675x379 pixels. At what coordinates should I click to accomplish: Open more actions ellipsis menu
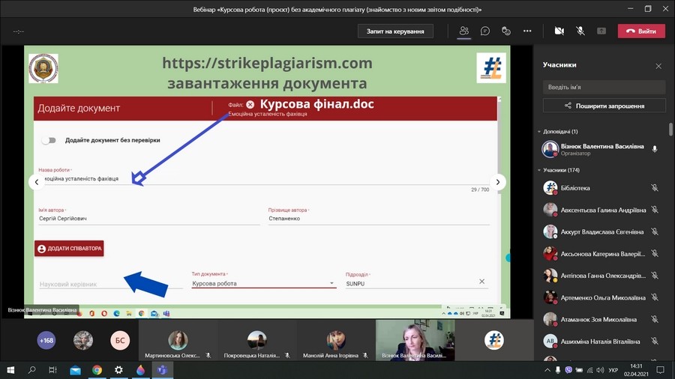527,31
